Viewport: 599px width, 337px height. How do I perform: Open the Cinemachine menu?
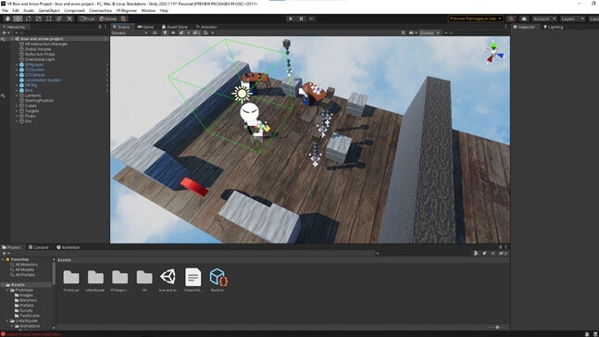tap(100, 11)
